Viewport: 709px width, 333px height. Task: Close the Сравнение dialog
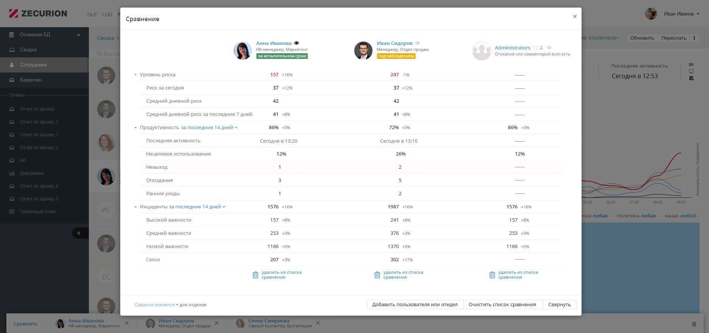click(x=575, y=16)
